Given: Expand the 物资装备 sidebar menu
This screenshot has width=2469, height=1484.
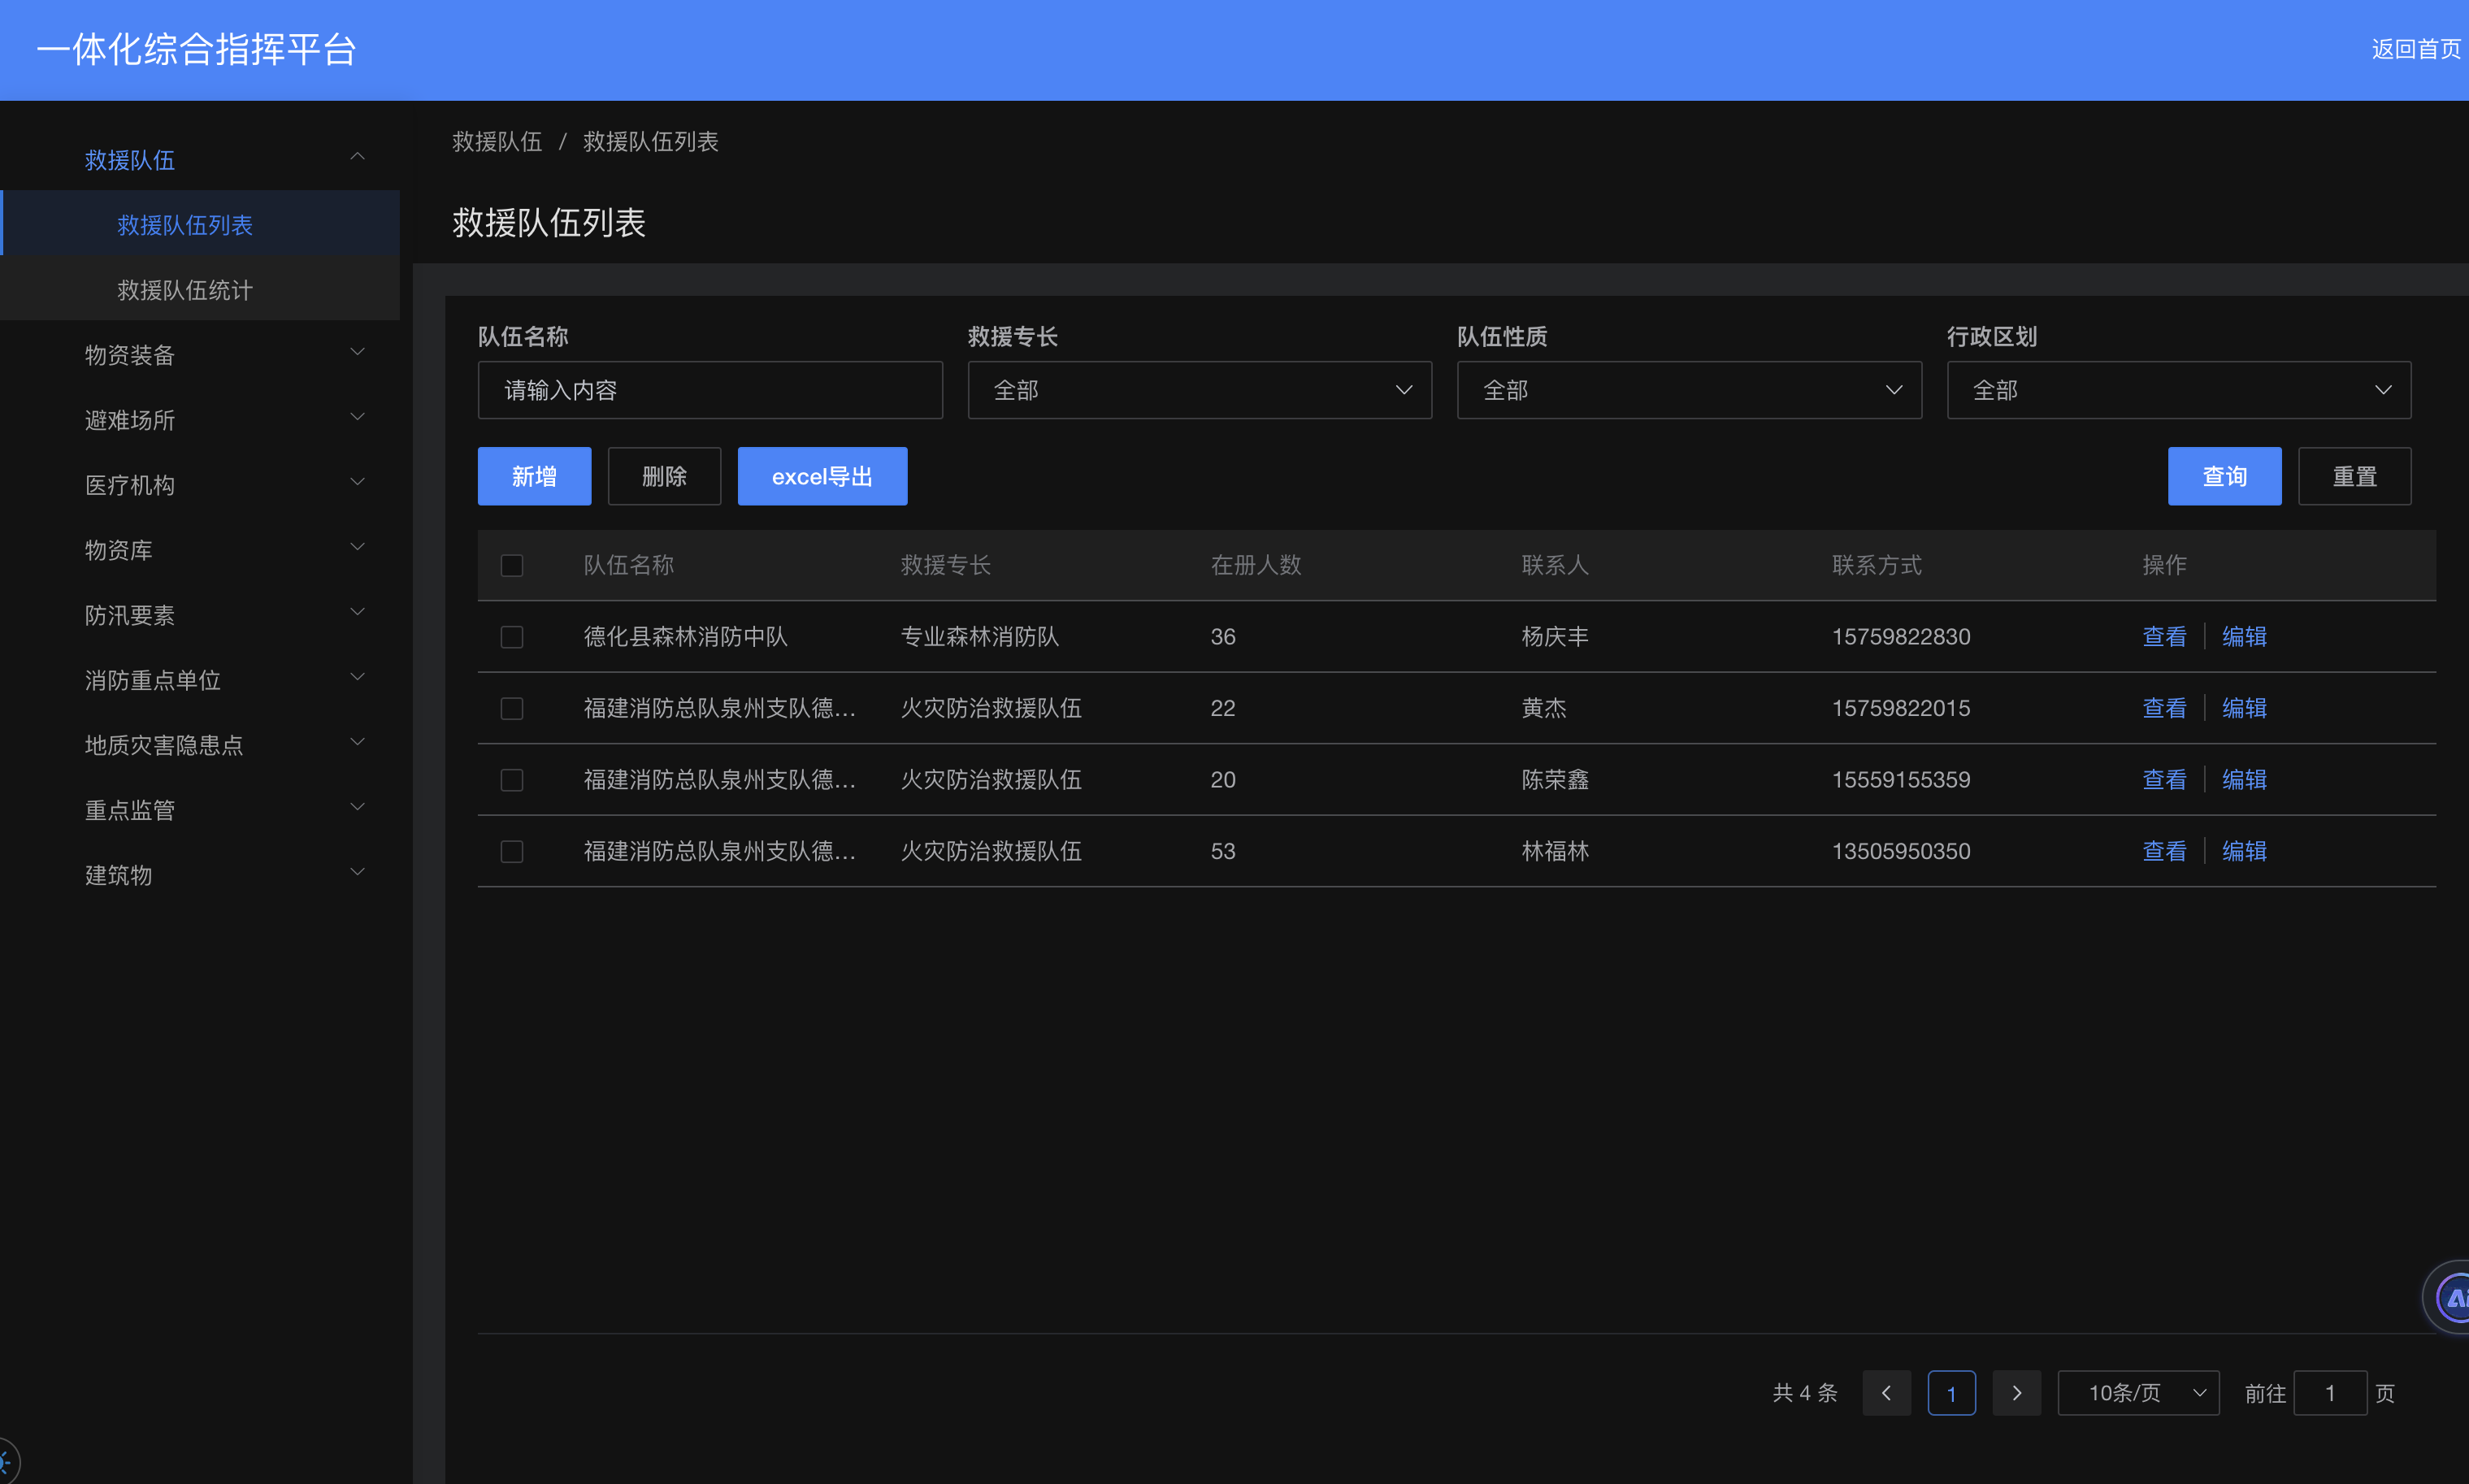Looking at the screenshot, I should 200,354.
